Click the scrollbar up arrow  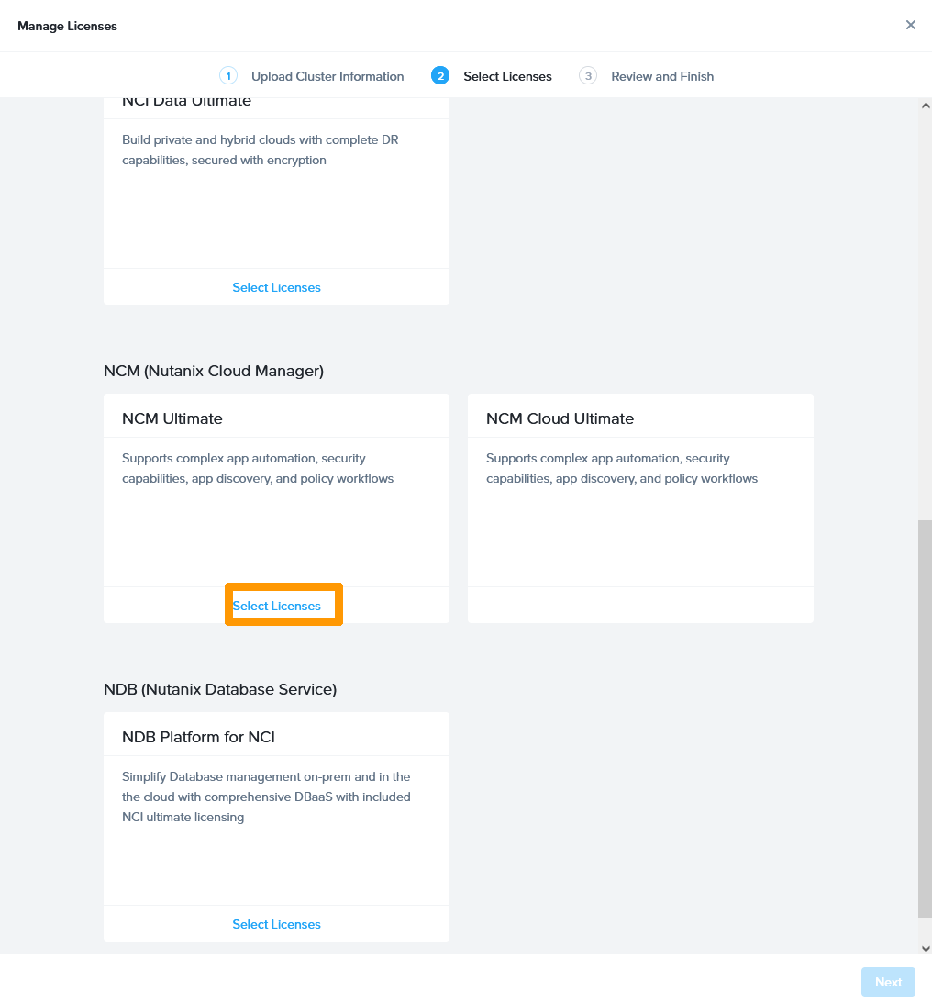(925, 106)
